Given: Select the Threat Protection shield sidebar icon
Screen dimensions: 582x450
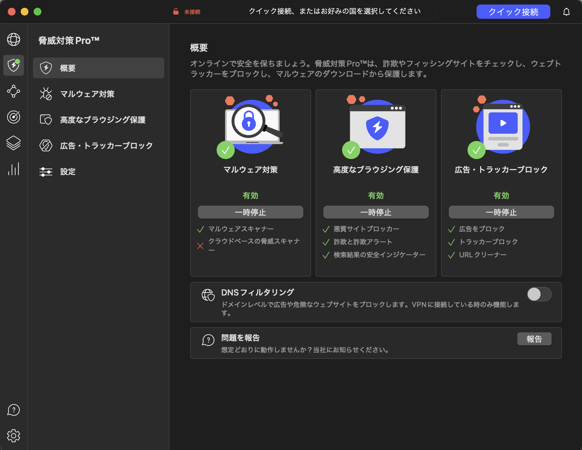Looking at the screenshot, I should [x=14, y=65].
